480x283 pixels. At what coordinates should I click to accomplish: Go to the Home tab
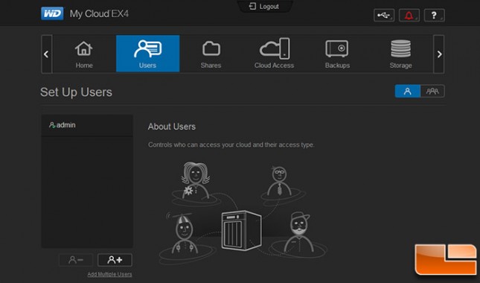pos(84,54)
